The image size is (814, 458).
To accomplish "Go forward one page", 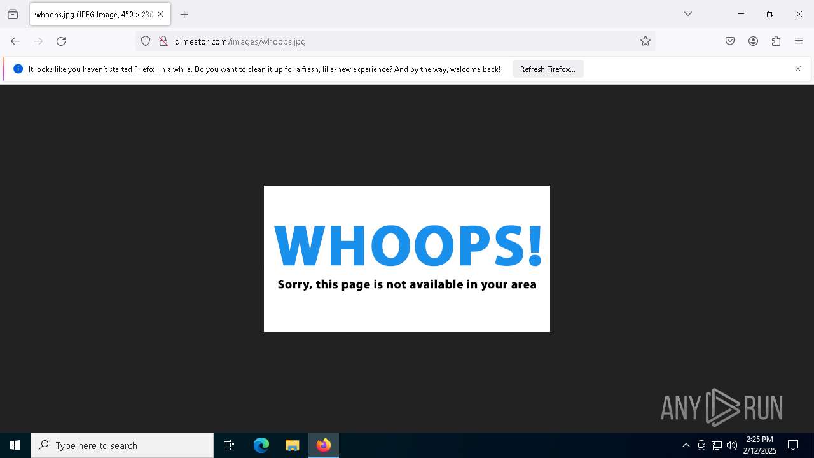I will click(x=38, y=41).
